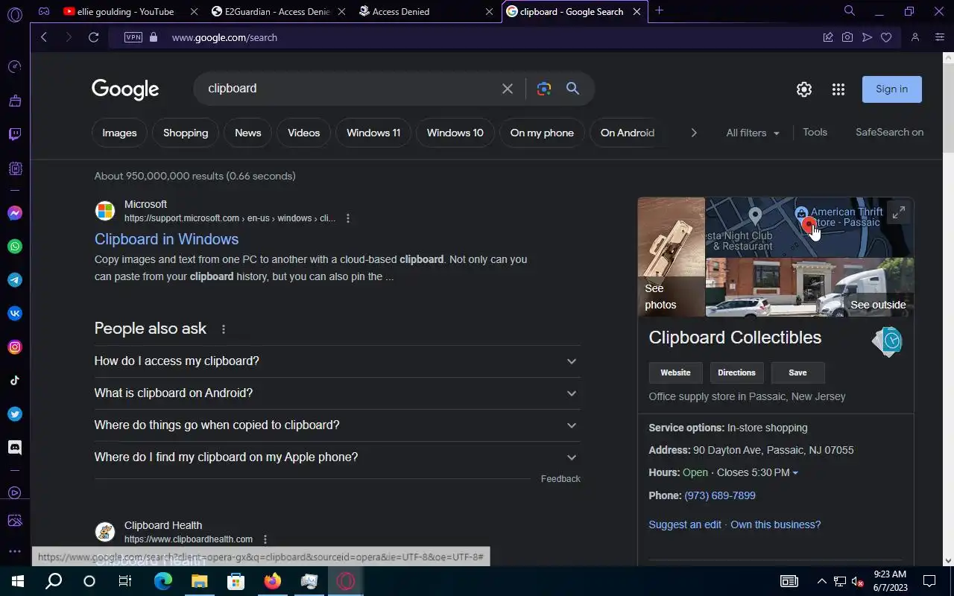Show more filter chips with arrow
This screenshot has width=954, height=596.
(x=694, y=133)
